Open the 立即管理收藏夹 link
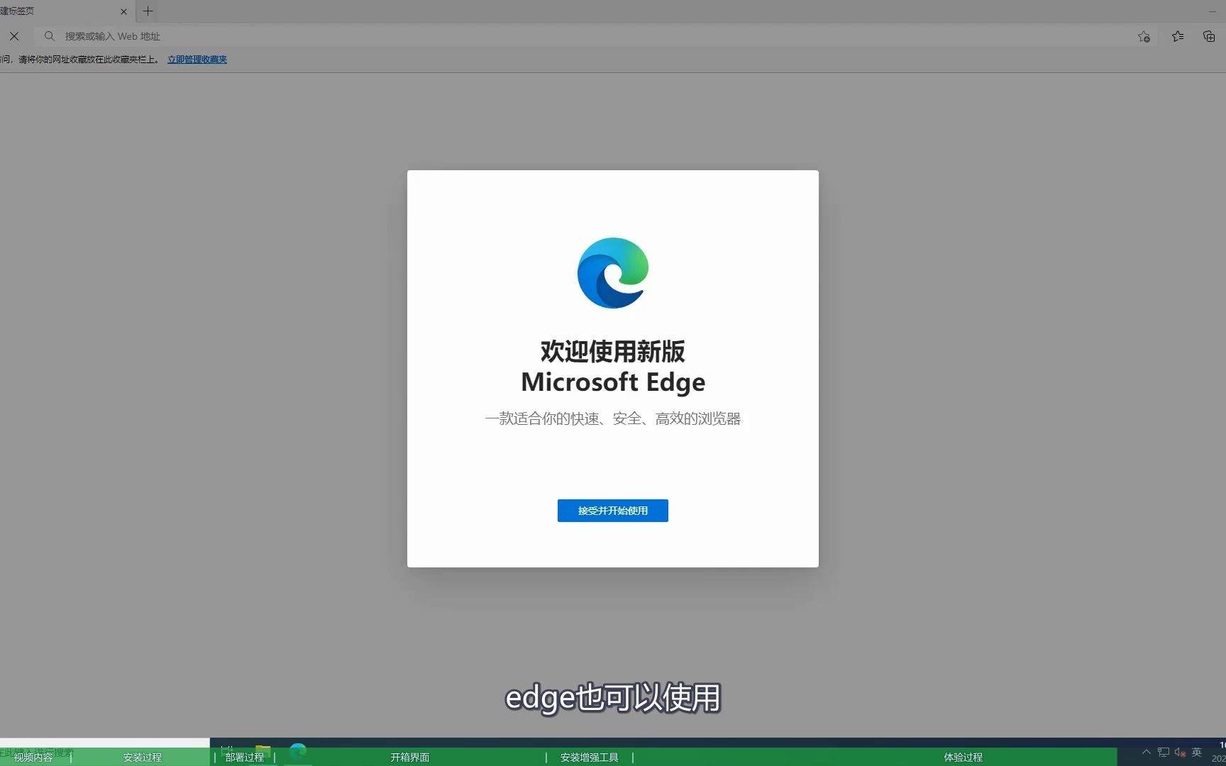This screenshot has height=766, width=1226. [197, 60]
